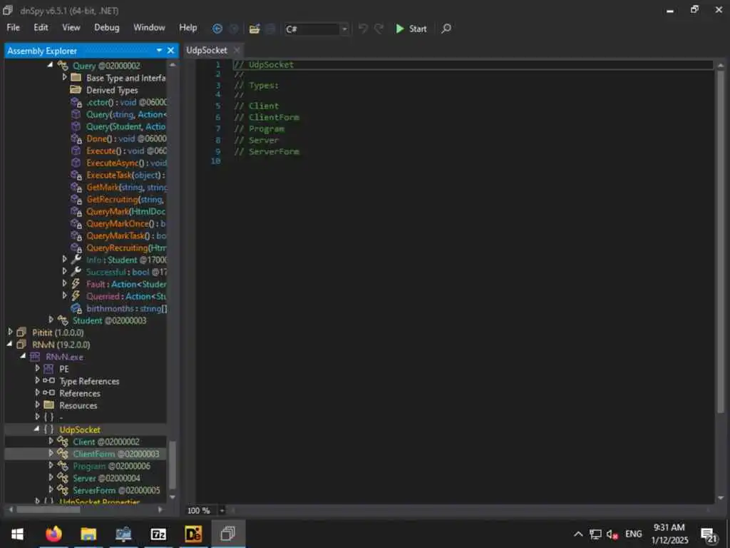Expand the Pititit (1.0.0.0) assembly

10,332
